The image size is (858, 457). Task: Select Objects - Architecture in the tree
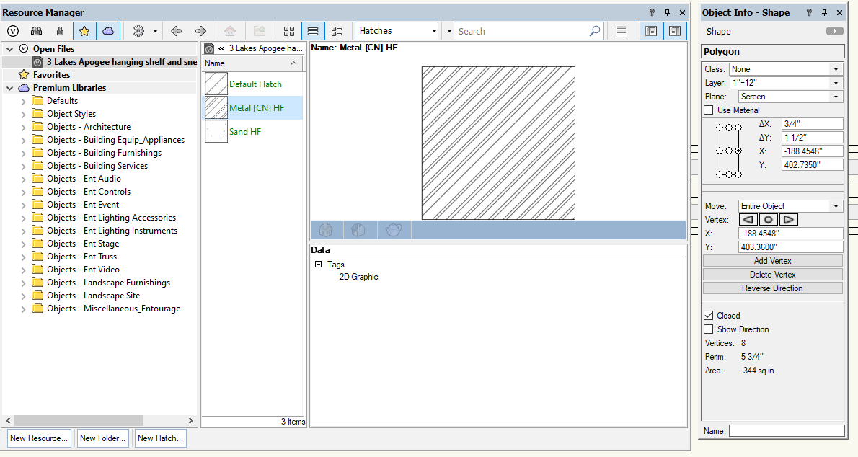tap(89, 127)
